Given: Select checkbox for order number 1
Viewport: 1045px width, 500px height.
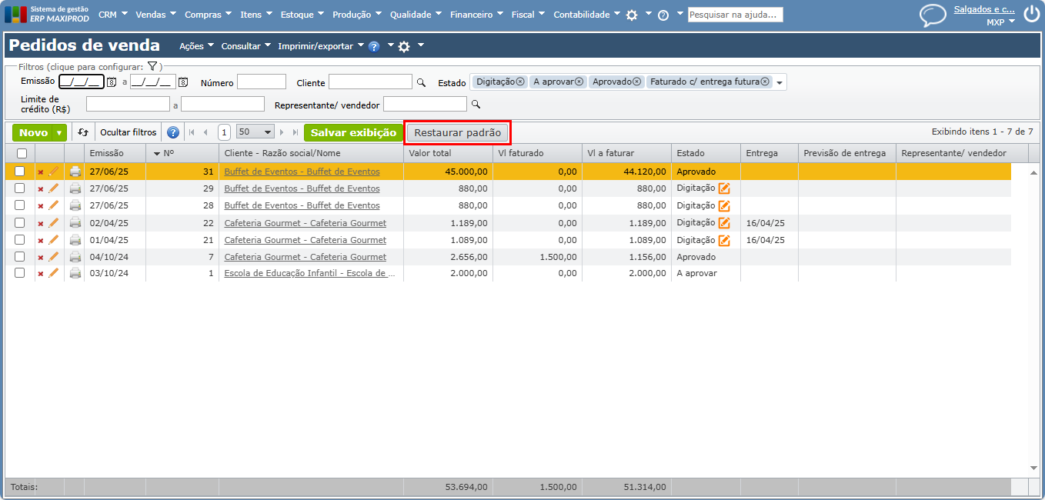Looking at the screenshot, I should [20, 273].
